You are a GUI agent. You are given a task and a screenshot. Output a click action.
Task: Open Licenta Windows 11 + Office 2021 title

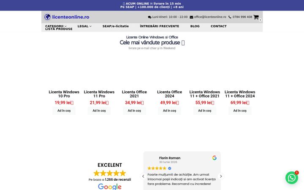[x=205, y=94]
